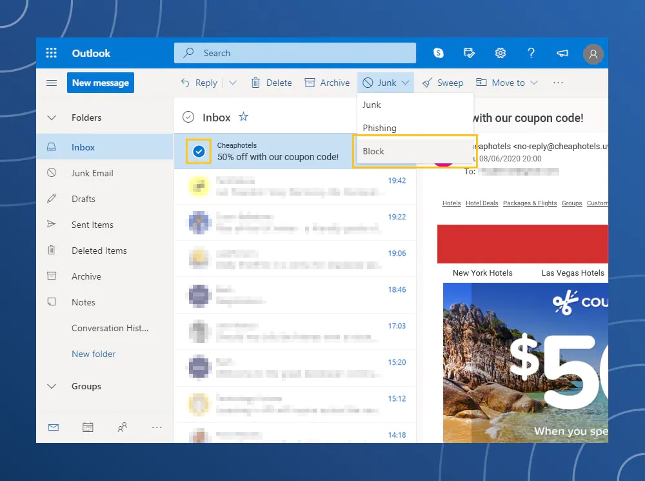Image resolution: width=645 pixels, height=481 pixels.
Task: Click the Drafts pencil icon
Action: coord(52,198)
